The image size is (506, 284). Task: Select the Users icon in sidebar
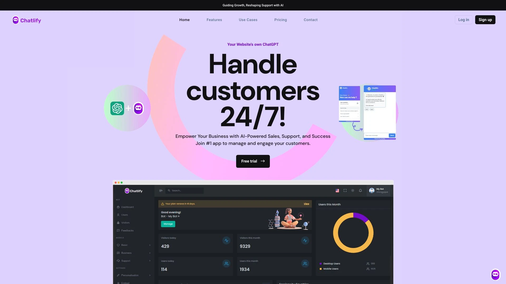click(118, 215)
